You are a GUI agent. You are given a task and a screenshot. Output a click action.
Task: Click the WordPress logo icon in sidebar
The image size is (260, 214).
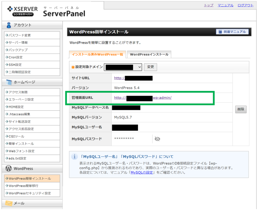(x=9, y=168)
